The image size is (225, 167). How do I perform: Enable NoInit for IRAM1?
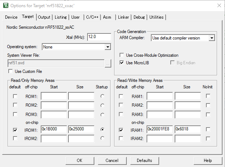coord(208,129)
